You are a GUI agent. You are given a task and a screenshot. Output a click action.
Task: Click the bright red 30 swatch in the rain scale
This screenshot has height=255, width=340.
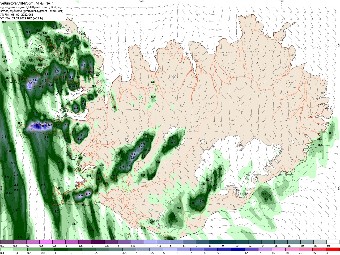333,250
